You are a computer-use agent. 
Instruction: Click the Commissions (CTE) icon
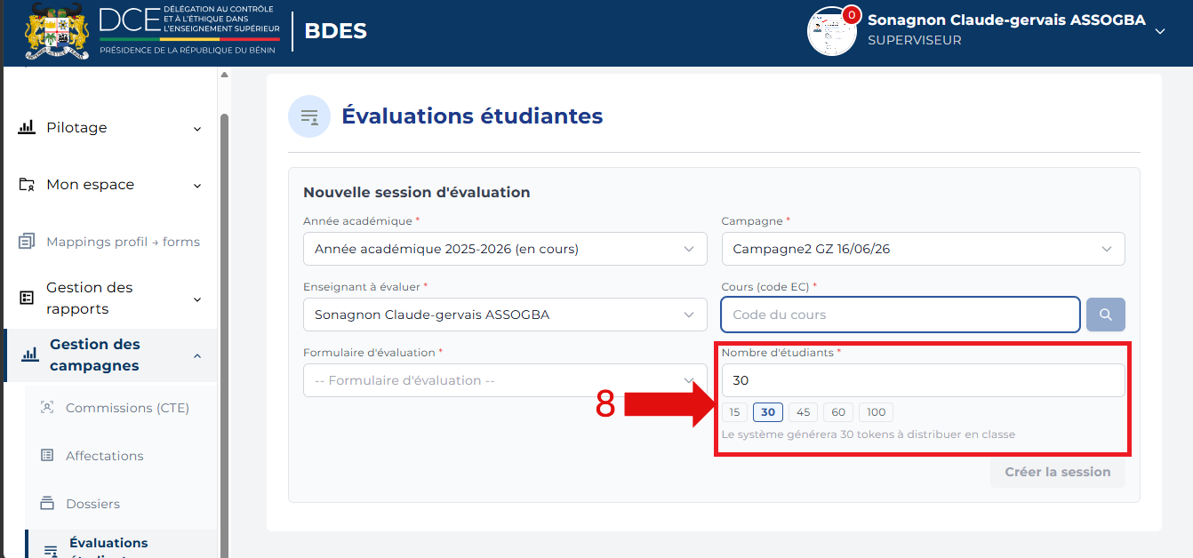pos(47,408)
